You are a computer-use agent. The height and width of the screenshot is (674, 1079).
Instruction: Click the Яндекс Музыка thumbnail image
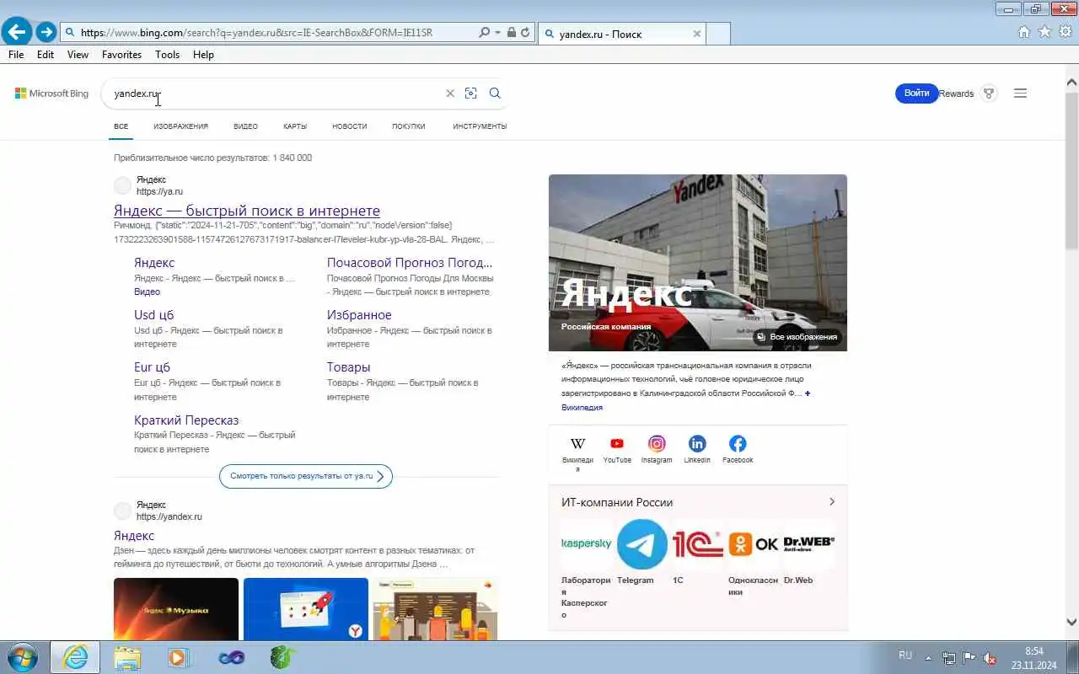[176, 608]
